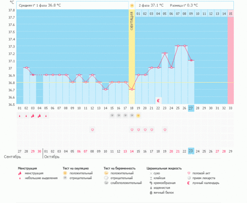247x203 pixels.
Task: Click the heart icon on cycle day 12
Action: tap(92, 130)
